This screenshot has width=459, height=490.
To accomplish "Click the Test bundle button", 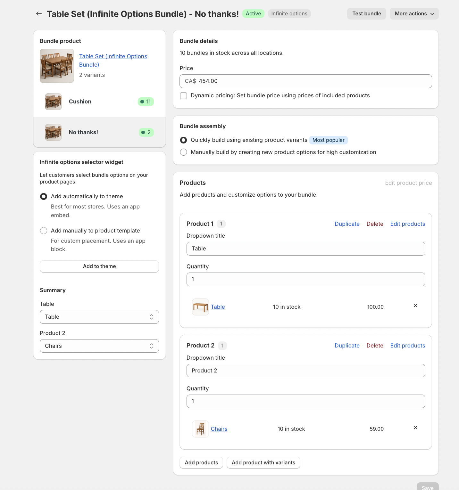I will (367, 14).
